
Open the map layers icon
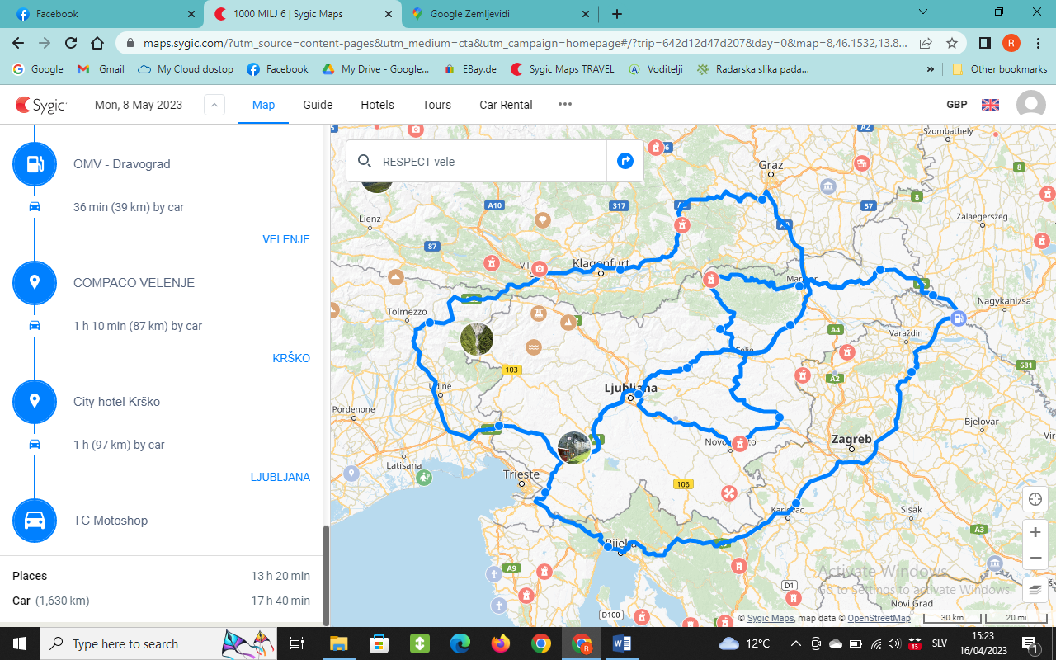pos(1035,589)
